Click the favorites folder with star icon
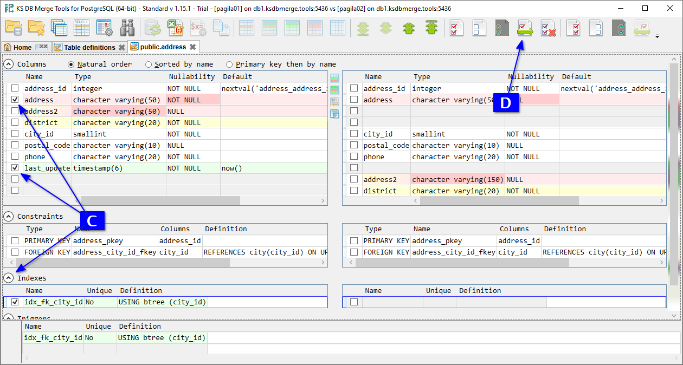The image size is (683, 365). pyautogui.click(x=36, y=28)
